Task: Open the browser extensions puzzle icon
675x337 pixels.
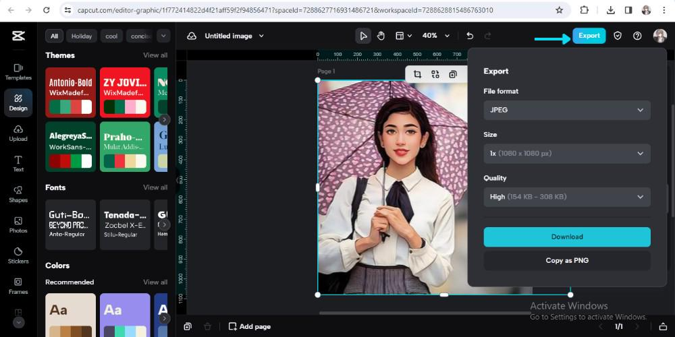Action: coord(584,10)
